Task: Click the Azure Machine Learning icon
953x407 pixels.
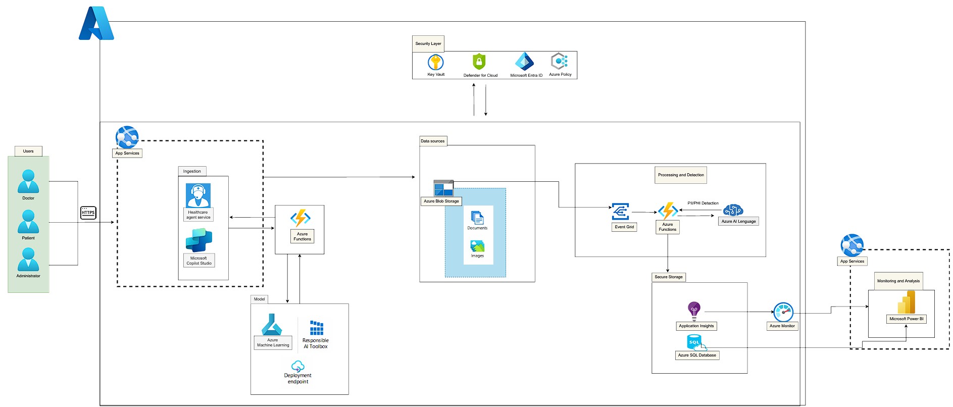Action: tap(272, 325)
